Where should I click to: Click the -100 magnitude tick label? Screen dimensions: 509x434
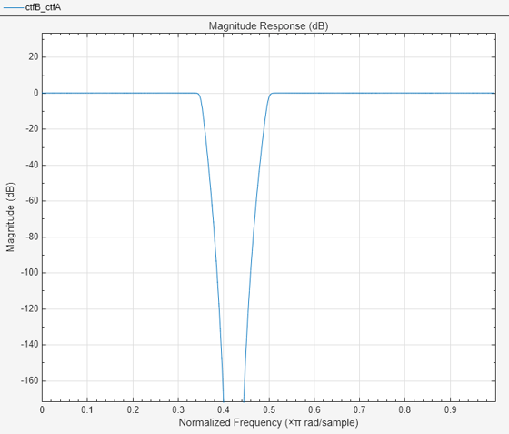click(29, 273)
